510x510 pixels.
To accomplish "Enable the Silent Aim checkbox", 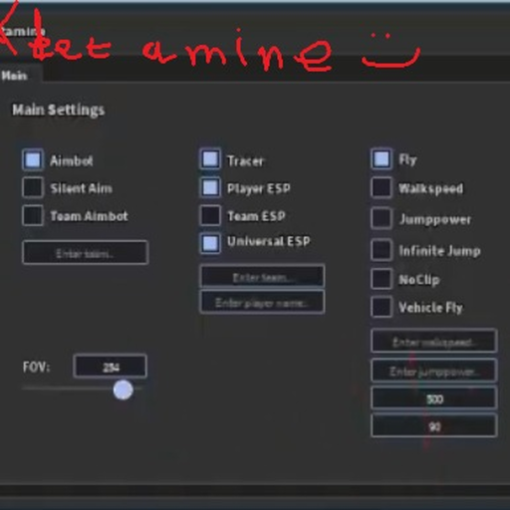I will [x=33, y=187].
